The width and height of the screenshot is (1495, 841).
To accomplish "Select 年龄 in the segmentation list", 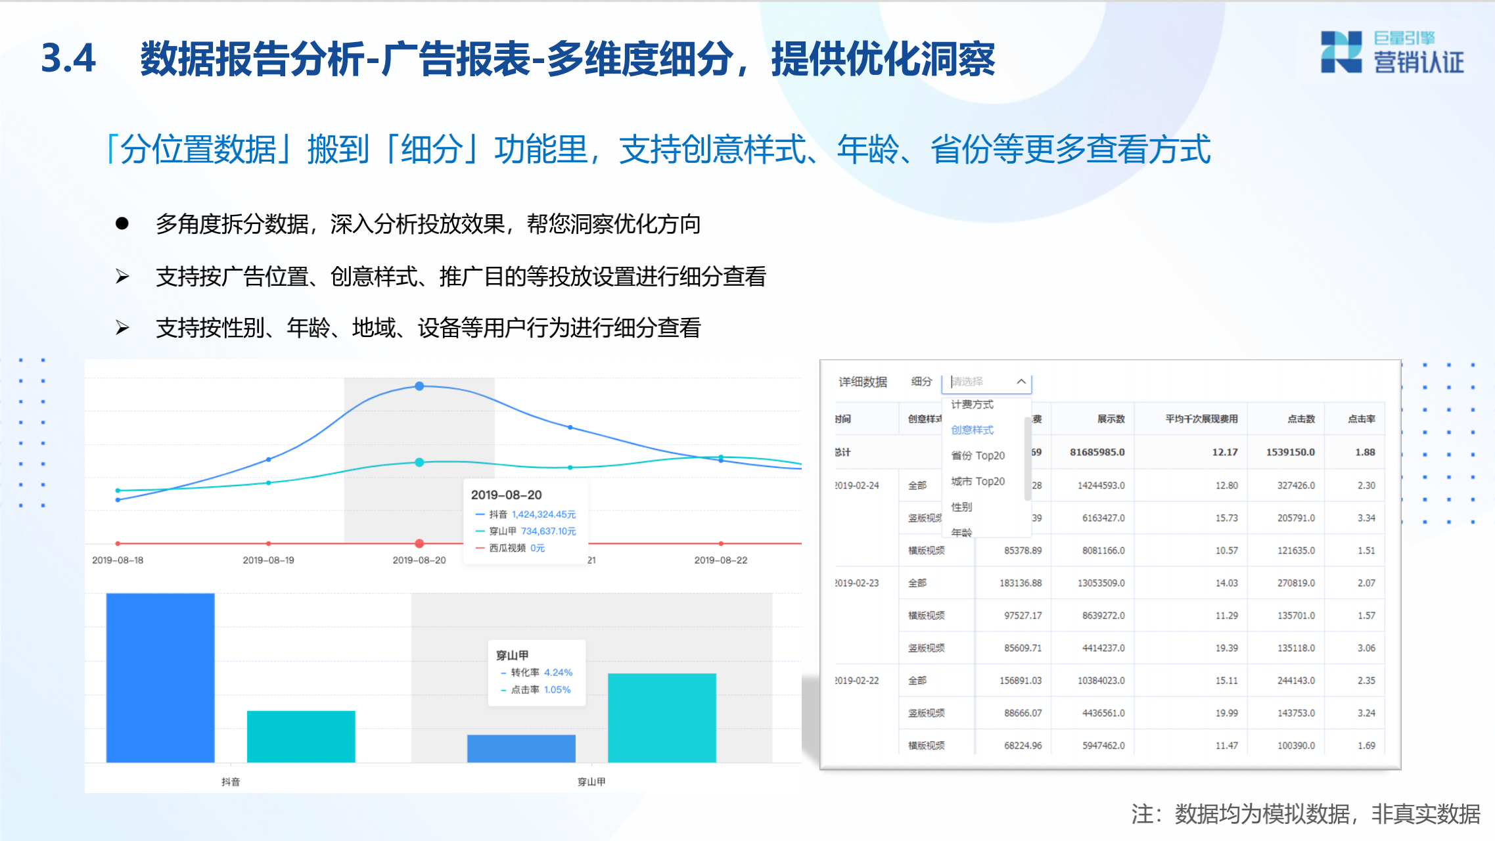I will tap(961, 532).
